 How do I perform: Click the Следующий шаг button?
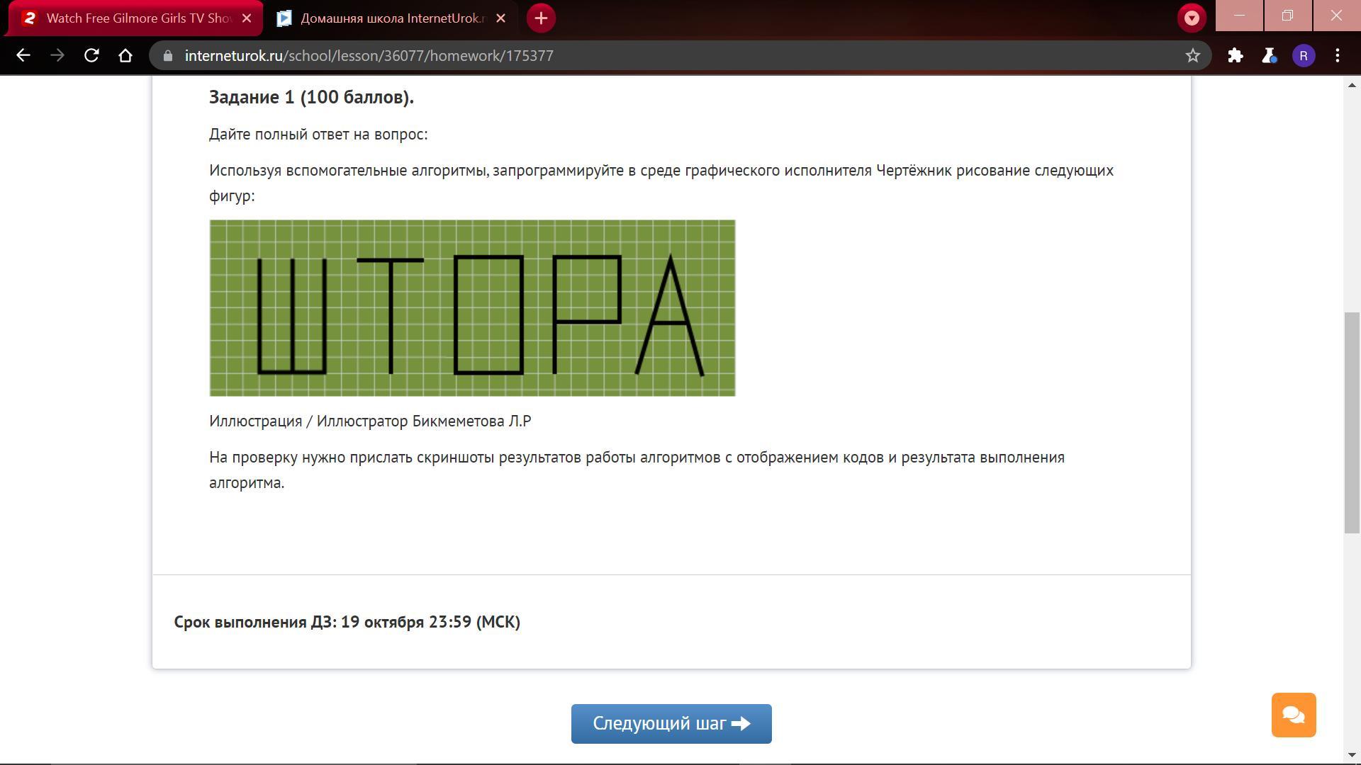(671, 723)
